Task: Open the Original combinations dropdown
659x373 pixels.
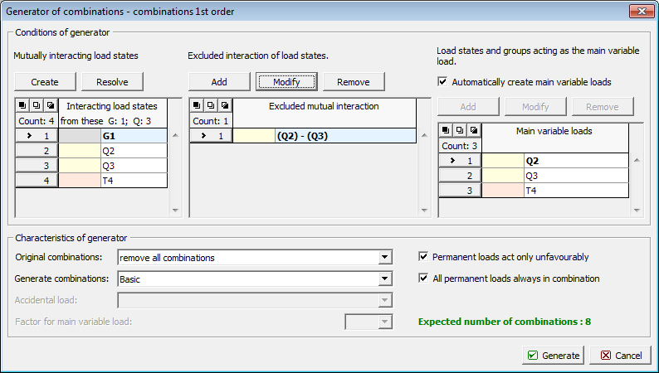Action: [384, 258]
